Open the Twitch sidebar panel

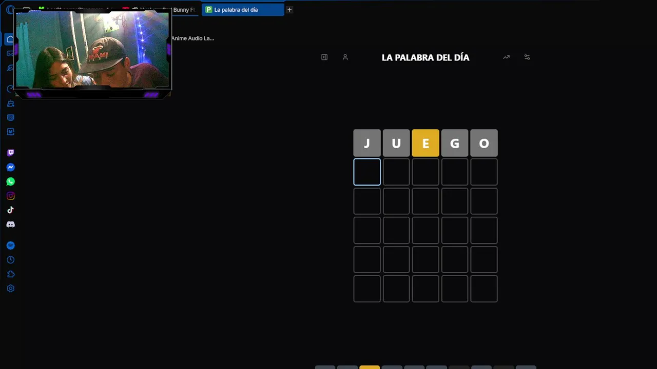pyautogui.click(x=10, y=153)
